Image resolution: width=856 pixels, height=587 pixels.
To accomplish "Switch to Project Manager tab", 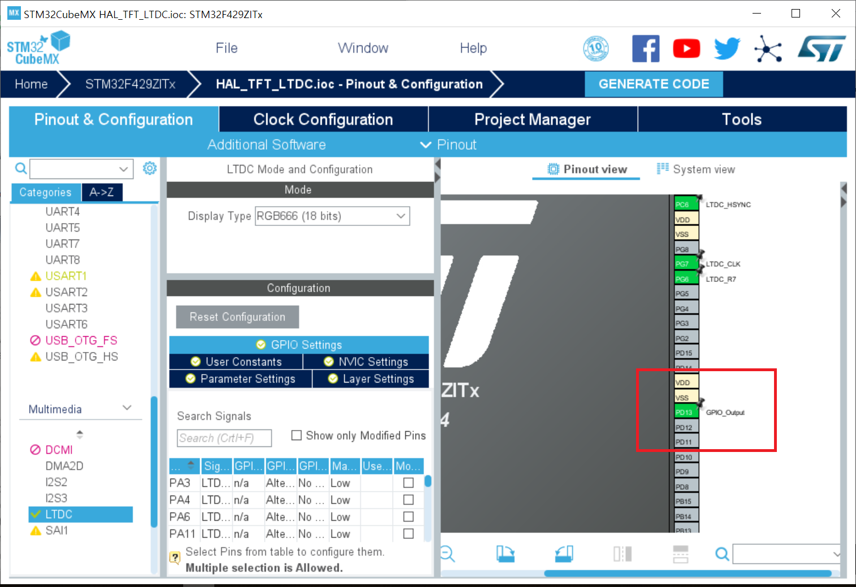I will coord(533,119).
